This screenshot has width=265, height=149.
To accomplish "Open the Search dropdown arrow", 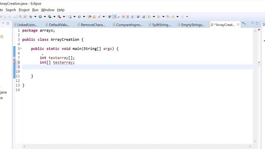I will click(x=104, y=17).
